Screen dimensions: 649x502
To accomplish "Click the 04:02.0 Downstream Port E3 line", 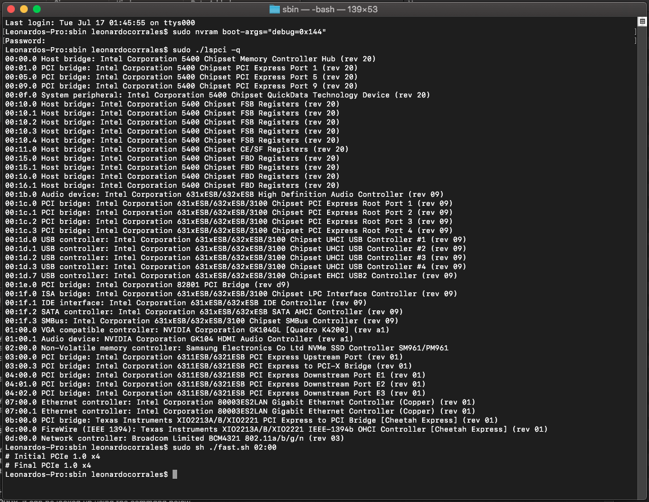I will 215,394.
